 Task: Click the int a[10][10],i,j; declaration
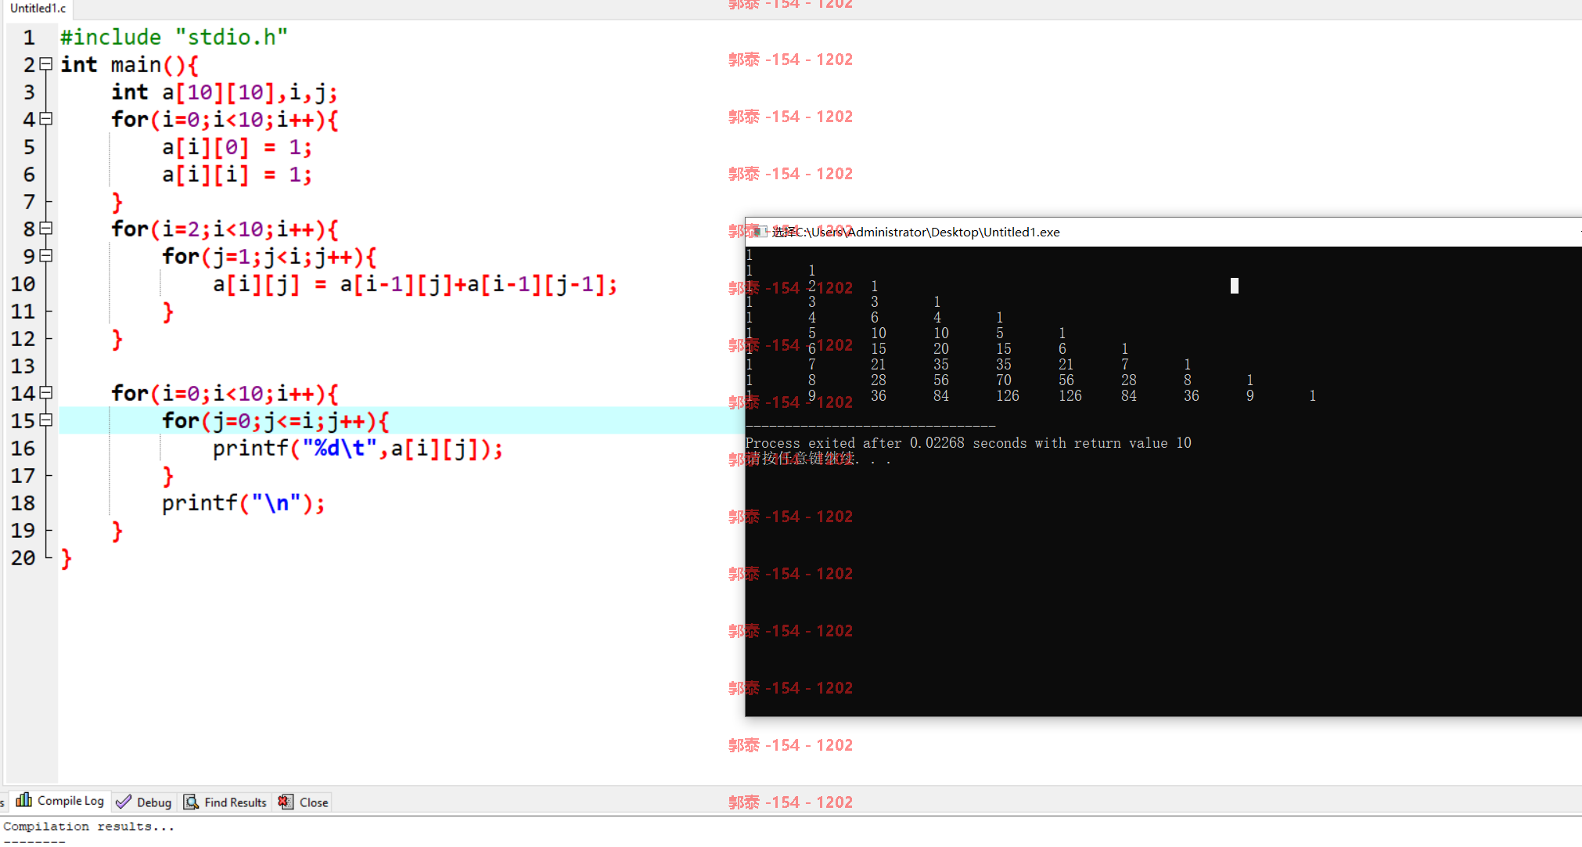[x=225, y=92]
